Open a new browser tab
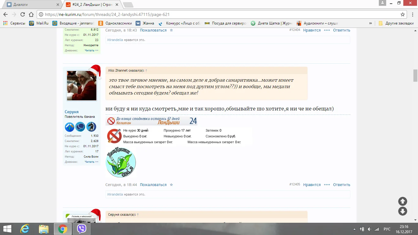This screenshot has width=418, height=235. click(128, 5)
